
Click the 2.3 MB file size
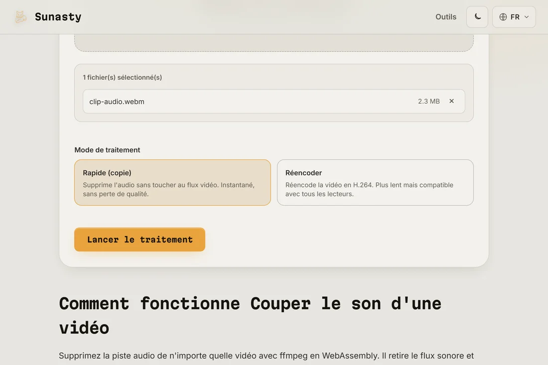click(x=428, y=101)
